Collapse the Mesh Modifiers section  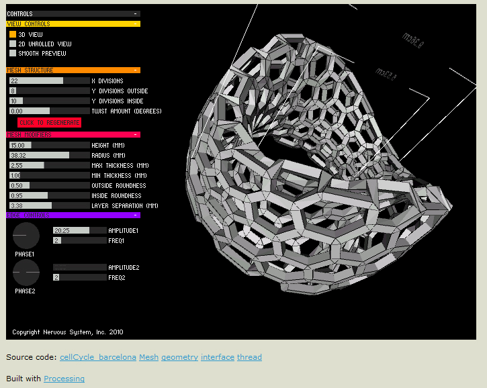tap(135, 135)
